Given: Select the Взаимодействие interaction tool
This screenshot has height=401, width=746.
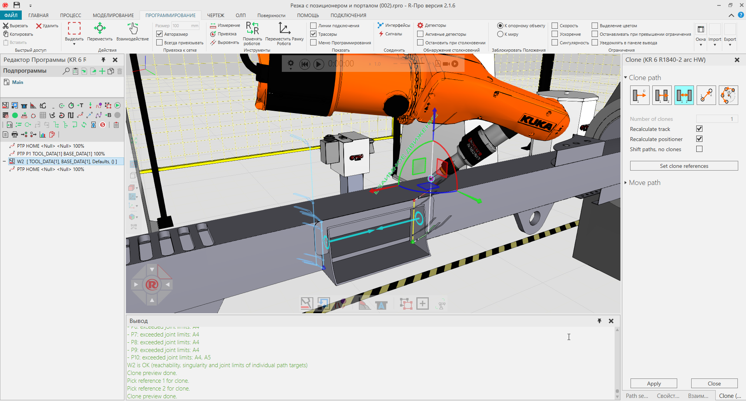Looking at the screenshot, I should point(133,28).
